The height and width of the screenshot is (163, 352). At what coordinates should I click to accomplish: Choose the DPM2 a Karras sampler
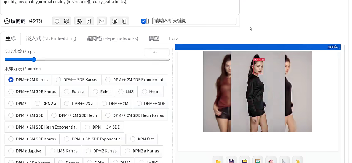(142, 151)
